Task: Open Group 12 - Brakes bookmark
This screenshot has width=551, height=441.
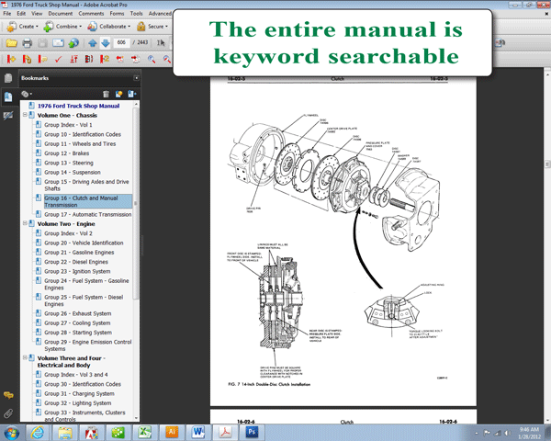Action: coord(66,153)
